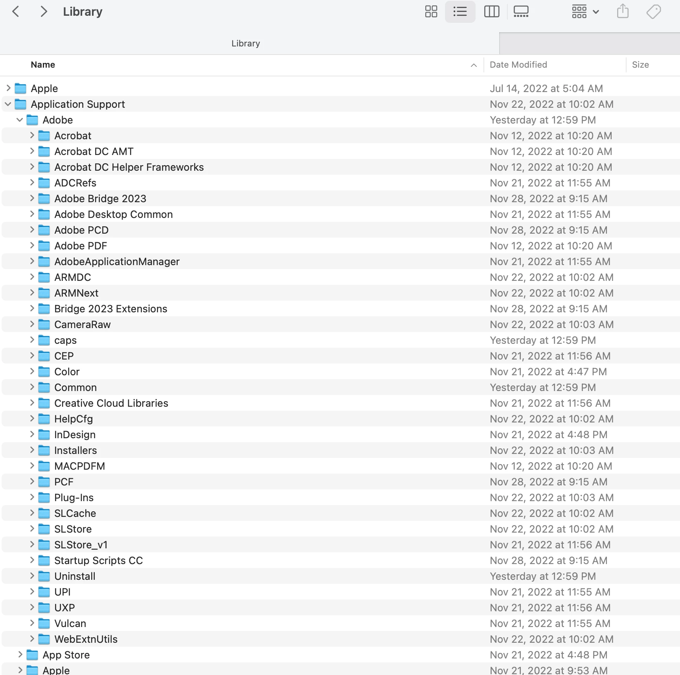680x675 pixels.
Task: Expand the InDesign folder chevron
Action: point(32,434)
